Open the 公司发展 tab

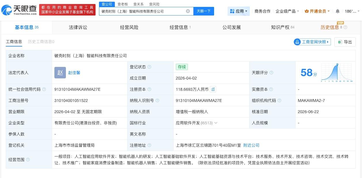pos(232,27)
